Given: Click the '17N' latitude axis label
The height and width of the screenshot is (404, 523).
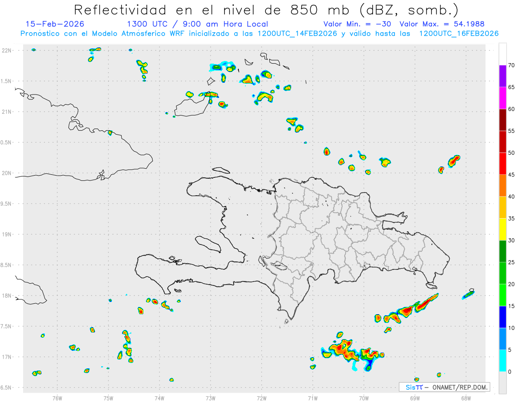Looking at the screenshot, I should [7, 357].
